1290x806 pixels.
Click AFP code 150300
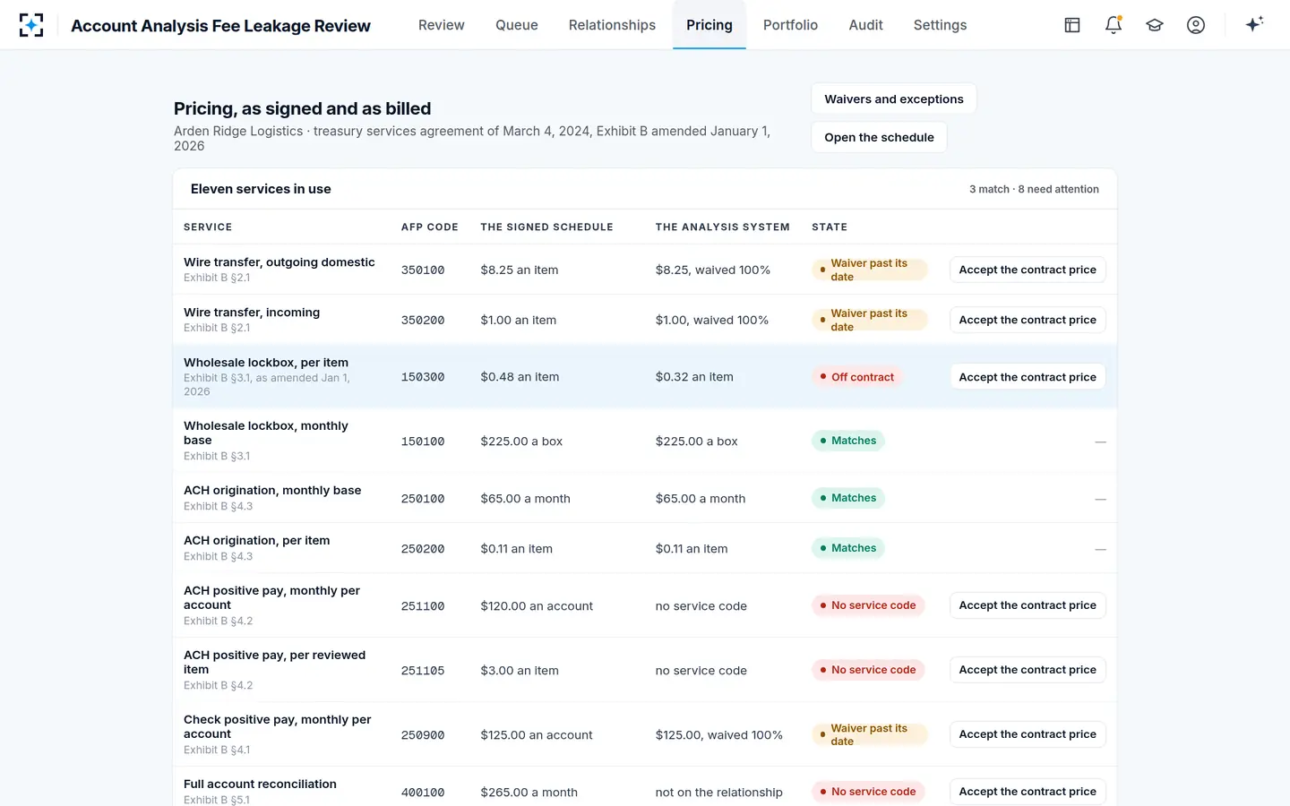[423, 378]
